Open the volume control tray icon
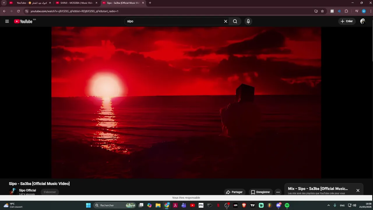The width and height of the screenshot is (373, 210). point(354,205)
